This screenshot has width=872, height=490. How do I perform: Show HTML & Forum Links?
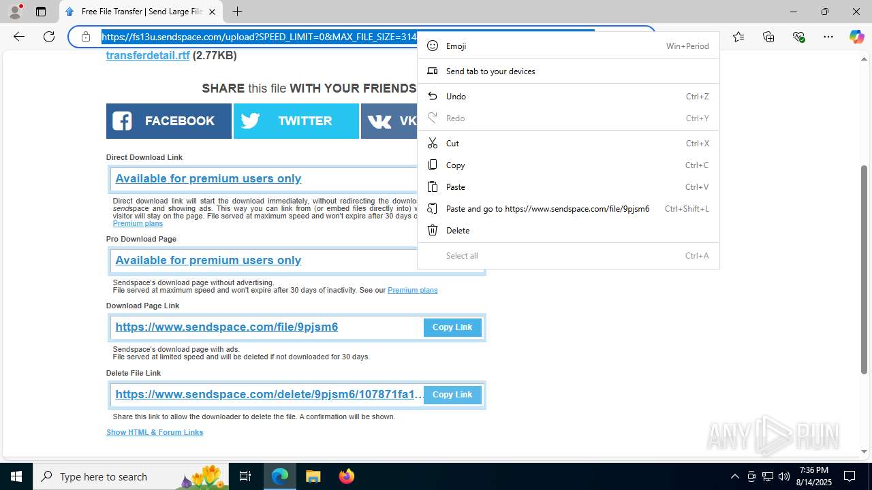pyautogui.click(x=155, y=432)
